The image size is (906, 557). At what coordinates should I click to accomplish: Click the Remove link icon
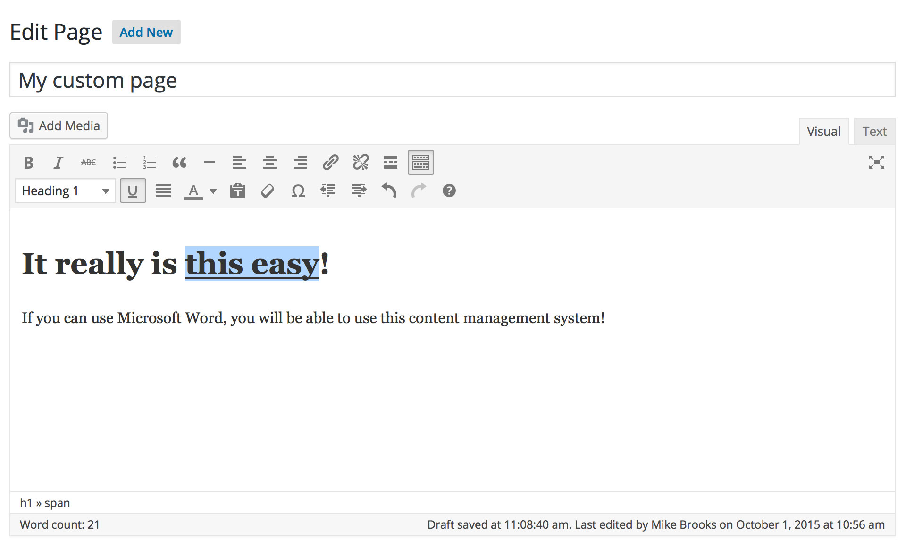[361, 163]
